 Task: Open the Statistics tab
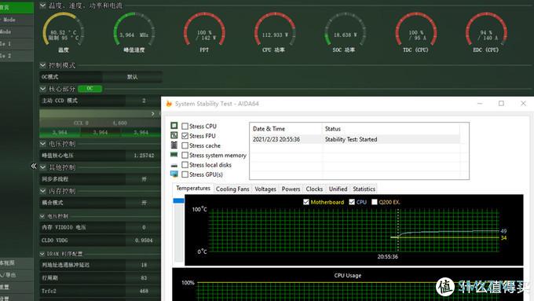(364, 189)
